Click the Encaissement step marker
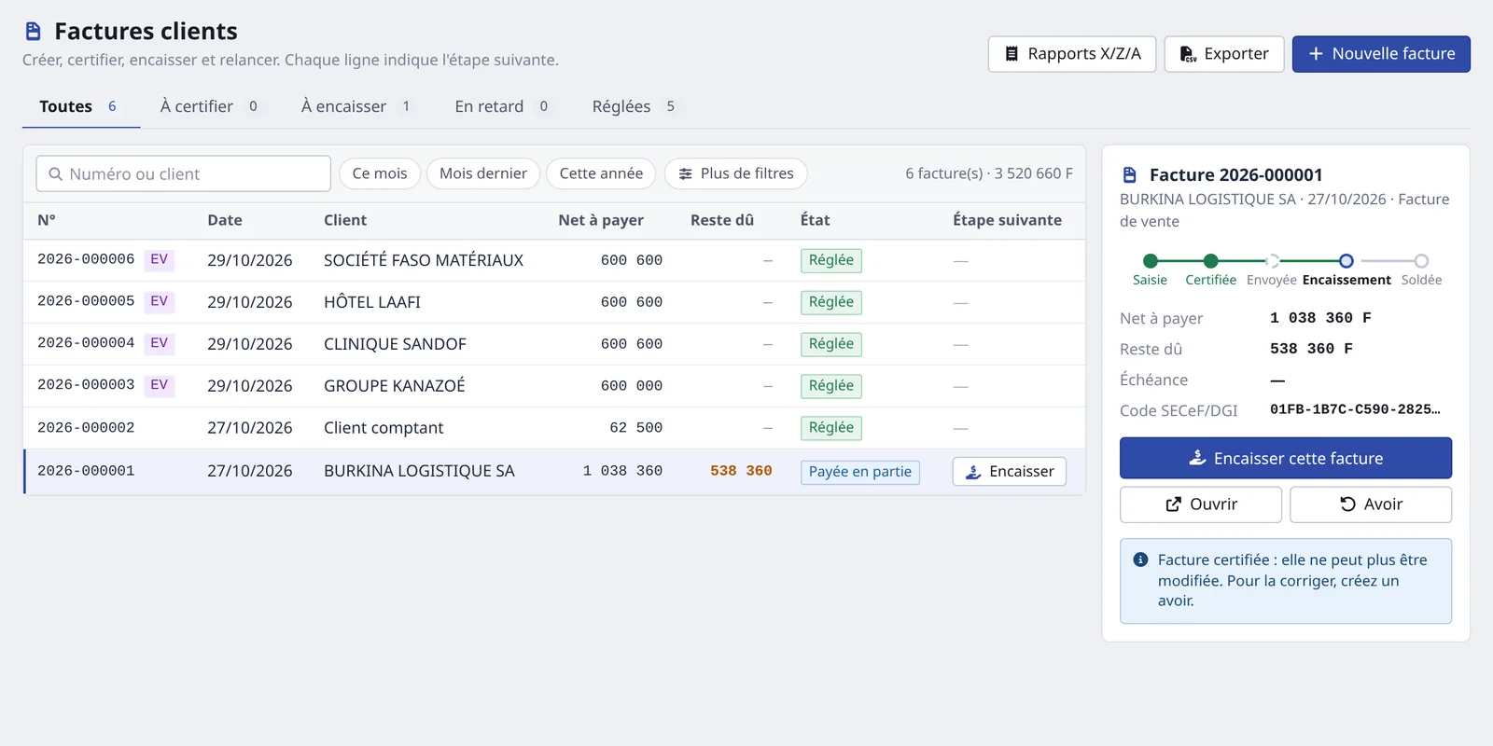1493x746 pixels. (1346, 261)
